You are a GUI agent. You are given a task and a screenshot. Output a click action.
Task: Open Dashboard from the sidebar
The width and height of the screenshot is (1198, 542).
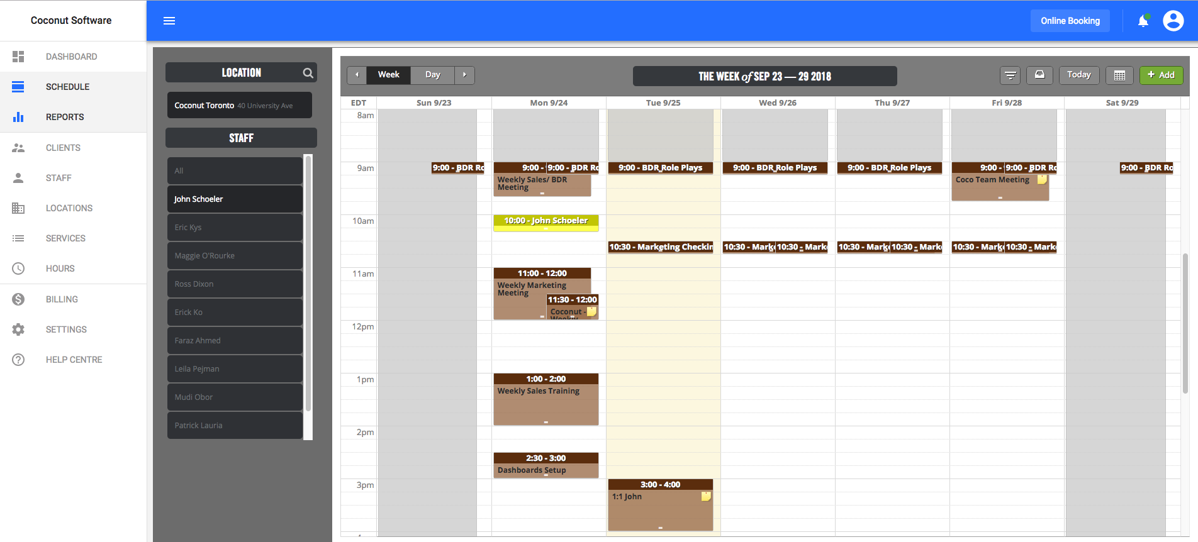tap(73, 57)
